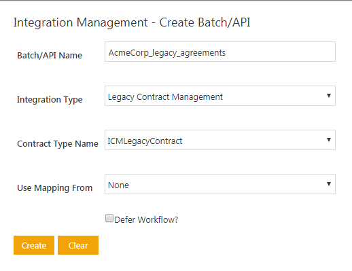
Task: Click the Clear button
Action: click(x=78, y=245)
